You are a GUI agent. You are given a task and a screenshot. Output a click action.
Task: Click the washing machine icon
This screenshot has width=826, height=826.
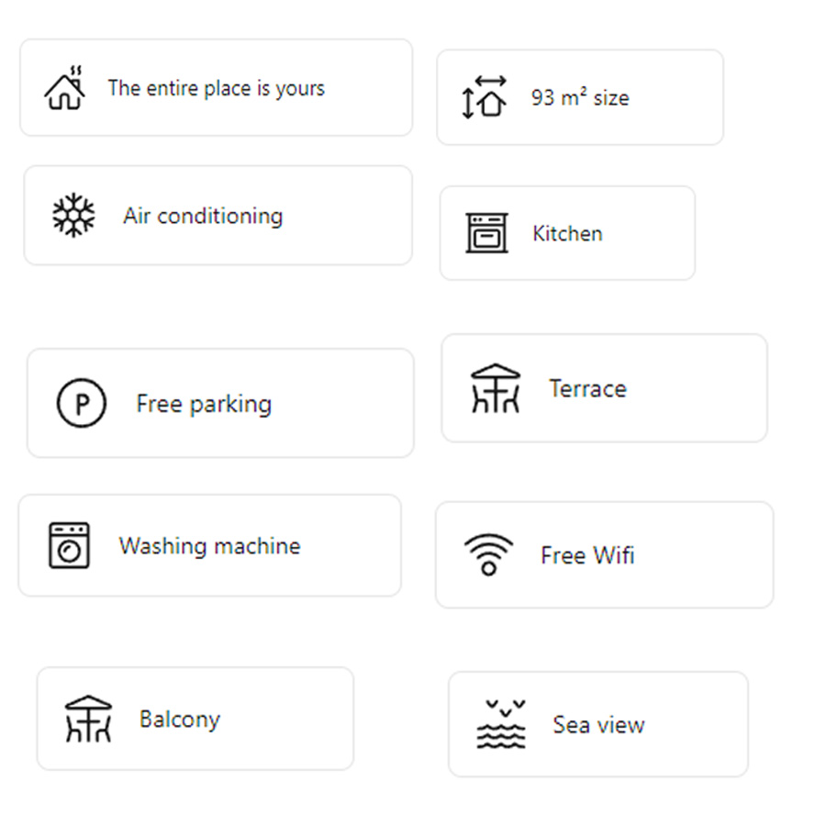point(70,546)
